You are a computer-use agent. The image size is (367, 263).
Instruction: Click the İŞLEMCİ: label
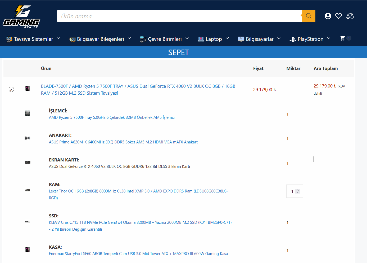58,111
